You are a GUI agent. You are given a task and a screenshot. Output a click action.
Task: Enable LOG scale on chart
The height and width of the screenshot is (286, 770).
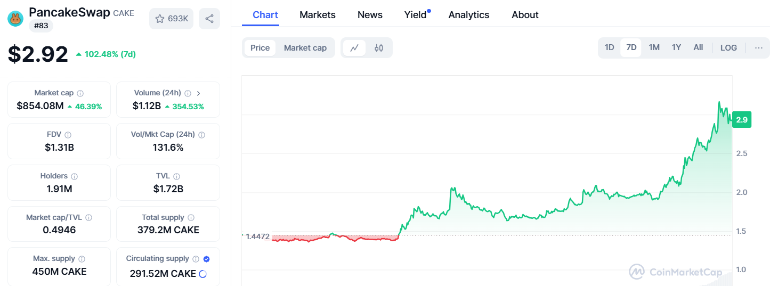(728, 48)
